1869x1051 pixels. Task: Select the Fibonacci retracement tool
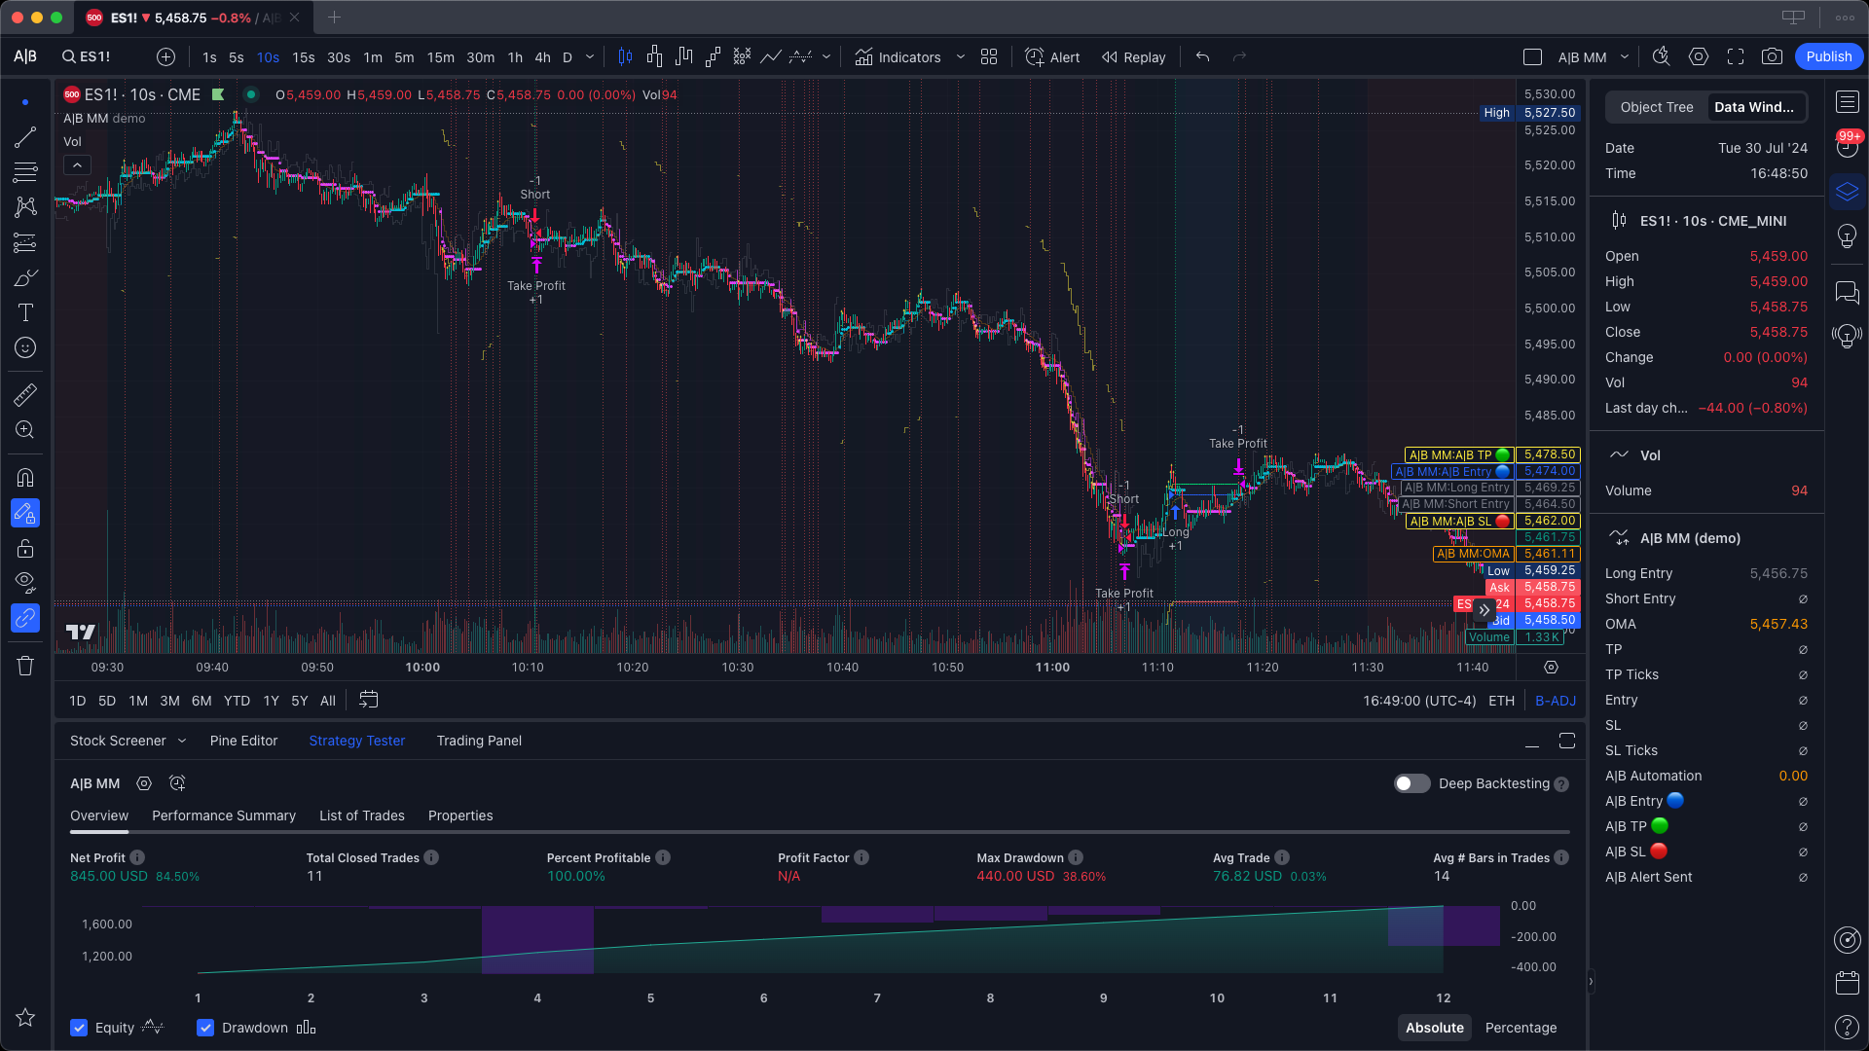25,172
